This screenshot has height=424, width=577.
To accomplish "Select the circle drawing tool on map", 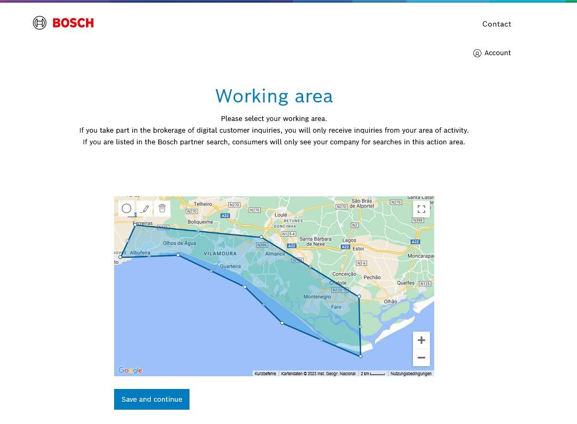I will 126,209.
